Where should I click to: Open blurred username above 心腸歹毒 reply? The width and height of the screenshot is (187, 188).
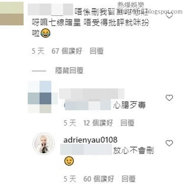(x=92, y=94)
